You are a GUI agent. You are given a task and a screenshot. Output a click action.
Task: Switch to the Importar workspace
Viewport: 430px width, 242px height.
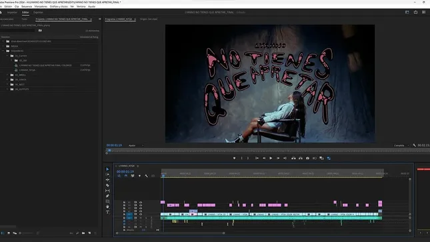pos(12,13)
